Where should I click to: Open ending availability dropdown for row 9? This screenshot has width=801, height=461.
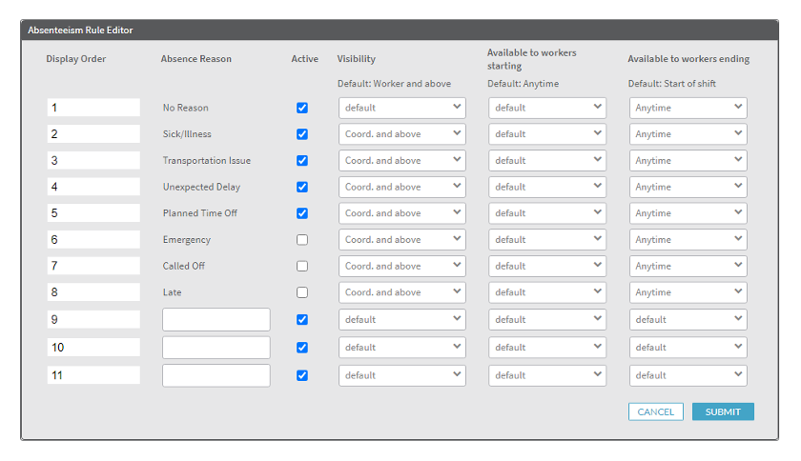pos(688,320)
